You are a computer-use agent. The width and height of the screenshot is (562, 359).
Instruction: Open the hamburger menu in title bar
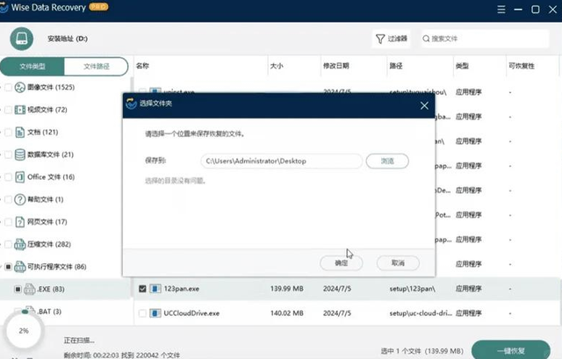click(x=501, y=10)
